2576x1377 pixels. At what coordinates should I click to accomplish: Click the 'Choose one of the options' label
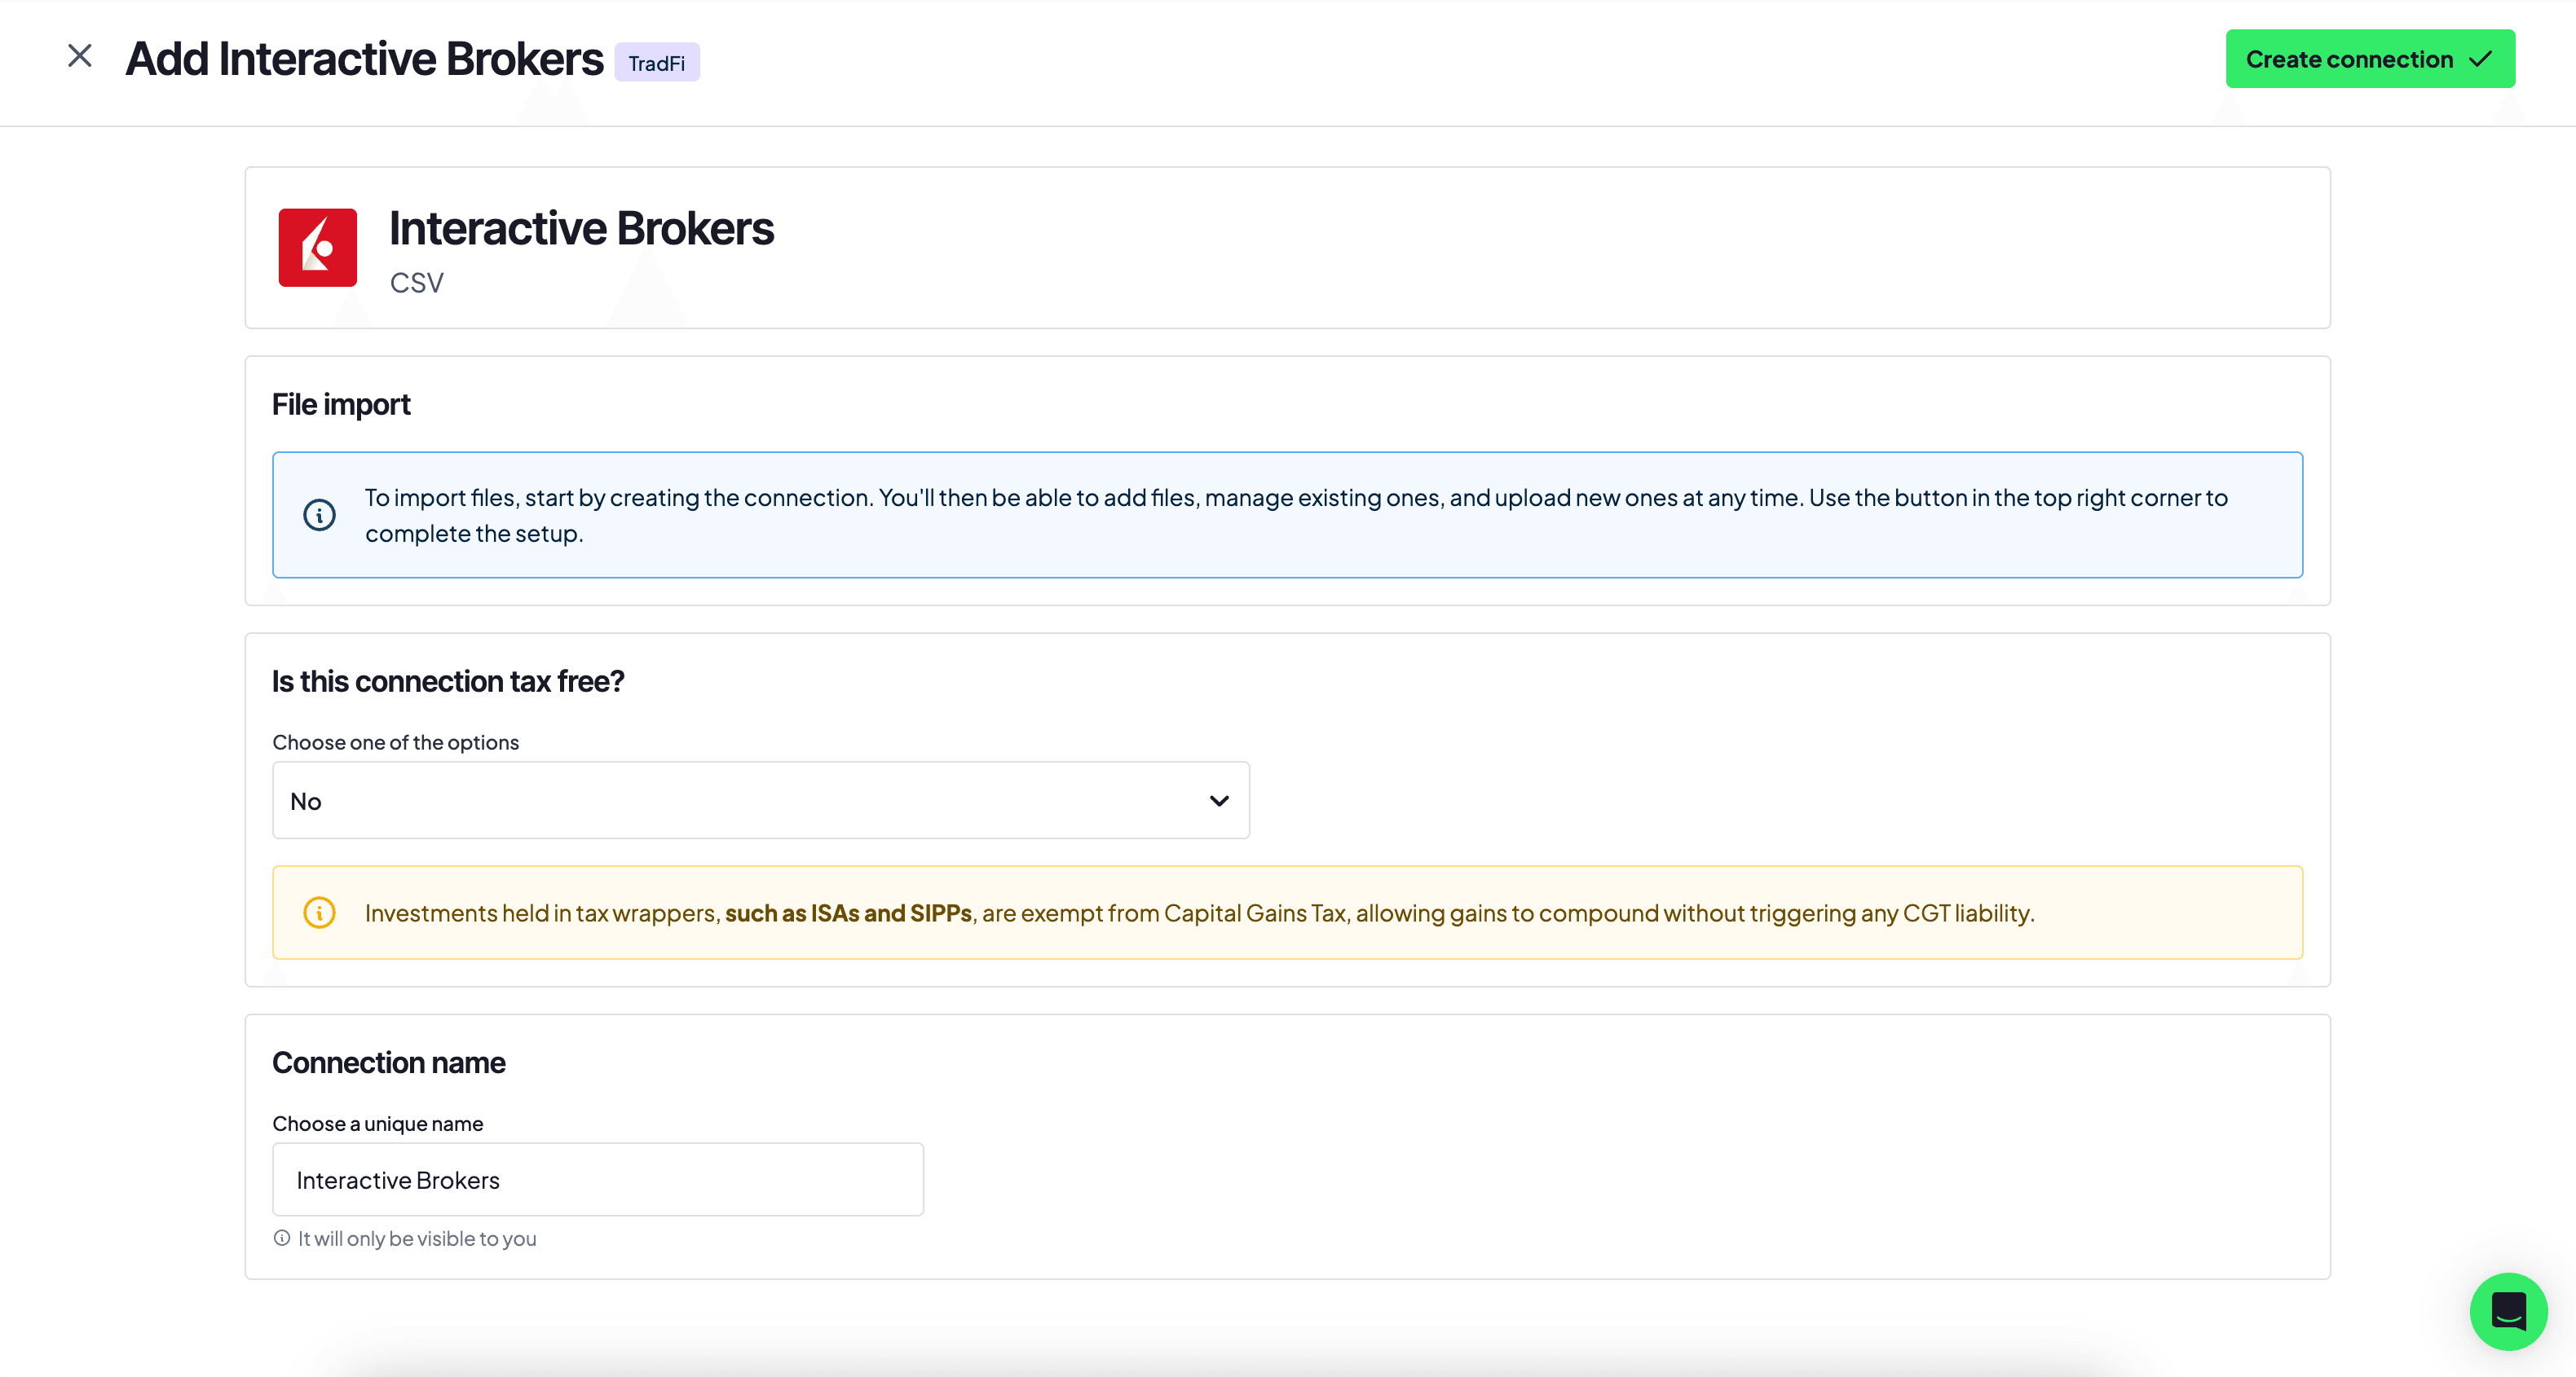396,742
